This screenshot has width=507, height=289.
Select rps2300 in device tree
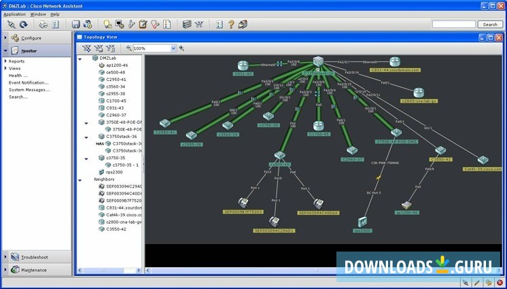(x=114, y=172)
